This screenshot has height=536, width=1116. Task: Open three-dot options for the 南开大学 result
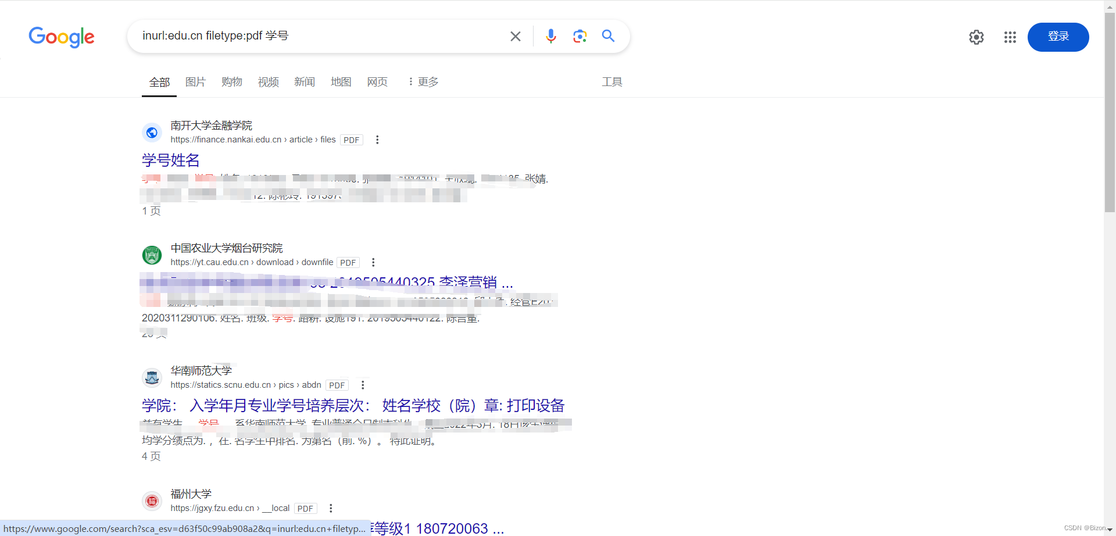(x=377, y=140)
